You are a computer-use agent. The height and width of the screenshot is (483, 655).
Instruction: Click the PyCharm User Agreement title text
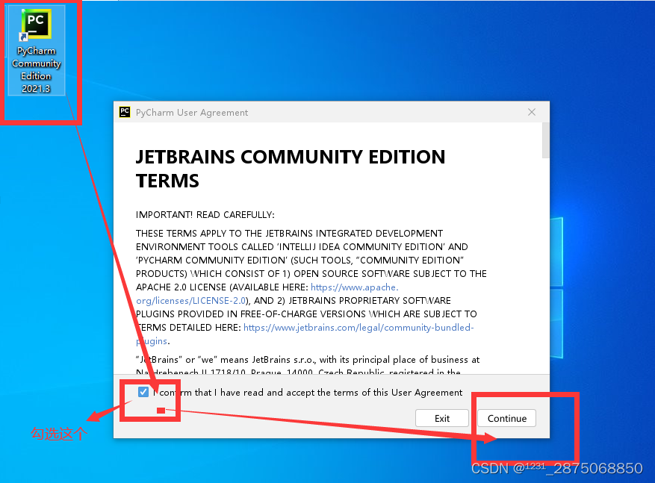[x=192, y=112]
